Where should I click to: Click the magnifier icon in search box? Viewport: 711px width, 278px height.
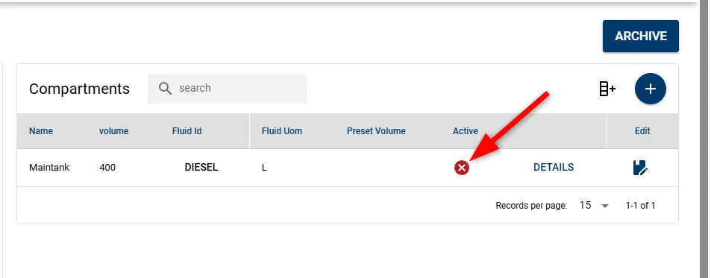coord(165,88)
